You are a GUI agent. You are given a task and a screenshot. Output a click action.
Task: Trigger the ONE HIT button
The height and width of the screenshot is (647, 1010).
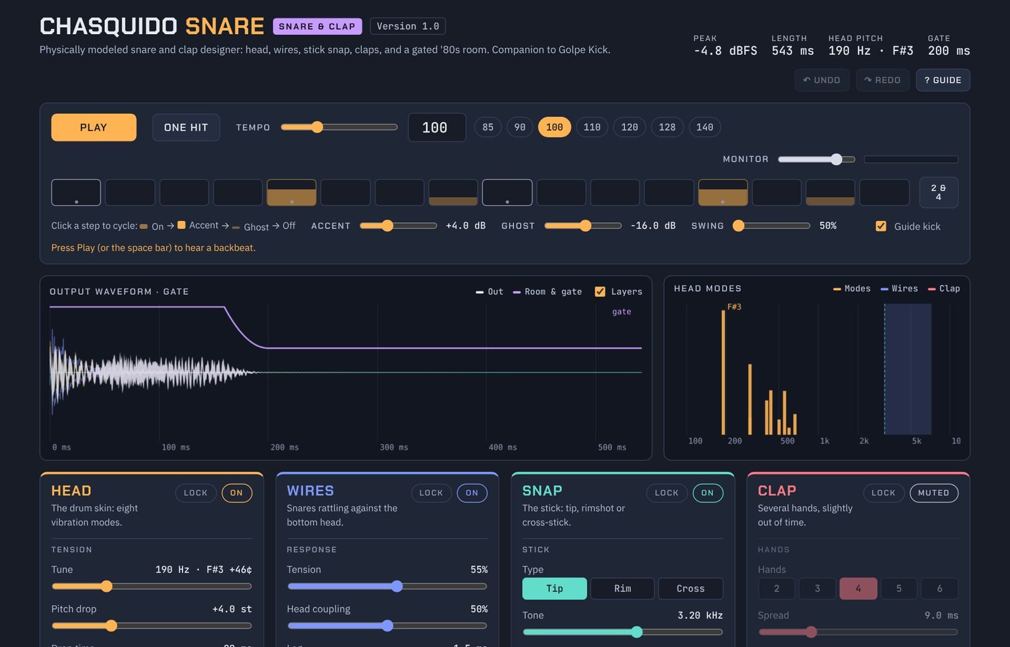pos(186,128)
